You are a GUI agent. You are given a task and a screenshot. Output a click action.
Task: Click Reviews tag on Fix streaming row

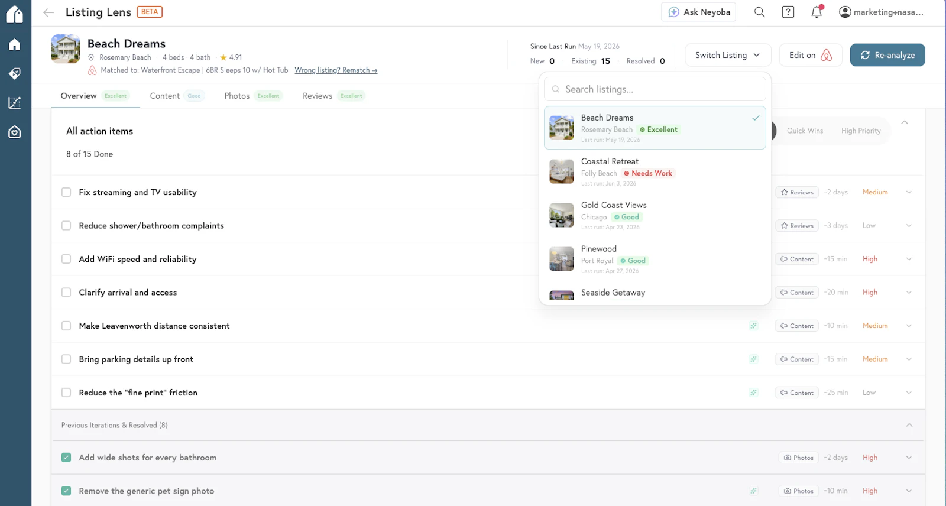pos(797,192)
